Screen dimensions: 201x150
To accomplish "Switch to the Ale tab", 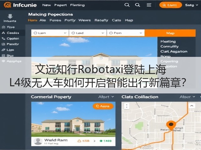I will click(43, 20).
